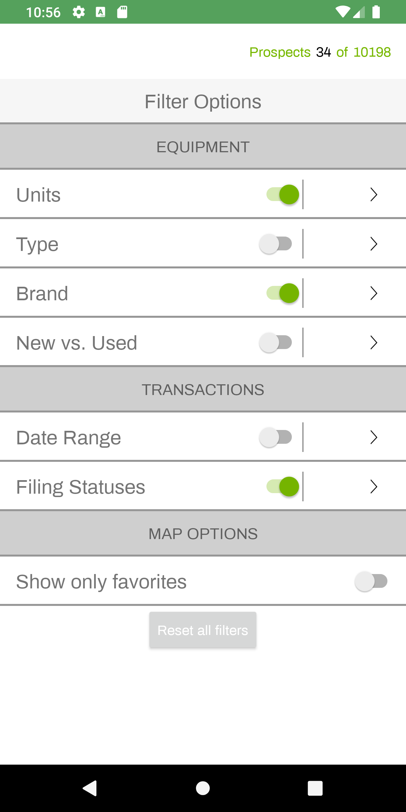Tap the settings gear status icon

(x=79, y=12)
